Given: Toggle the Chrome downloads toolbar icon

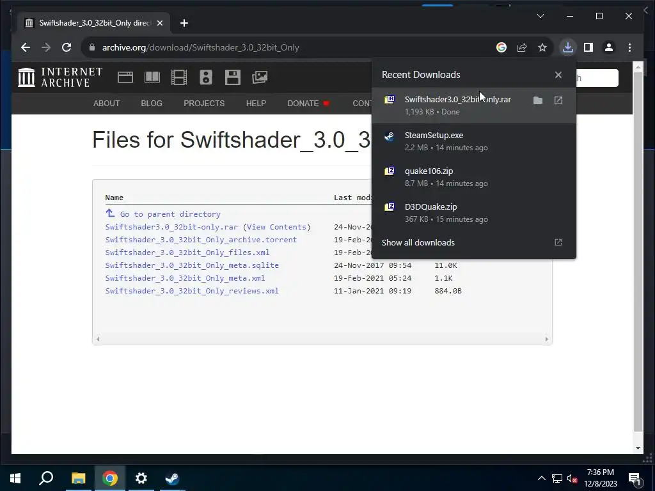Looking at the screenshot, I should click(x=568, y=47).
